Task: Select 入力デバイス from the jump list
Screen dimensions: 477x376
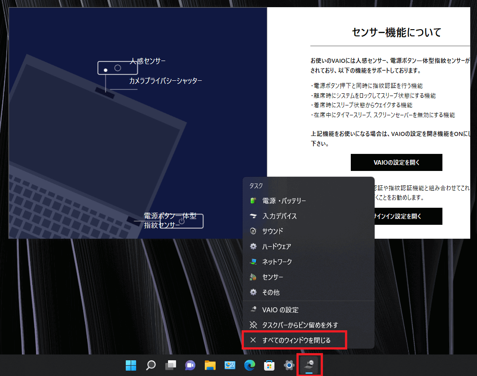Action: point(309,216)
